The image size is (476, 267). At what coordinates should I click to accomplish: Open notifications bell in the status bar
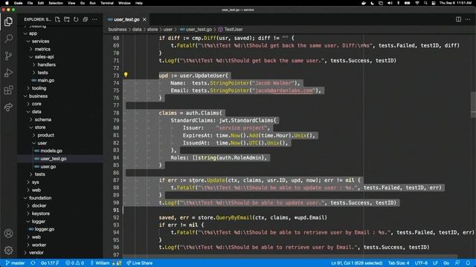468,263
